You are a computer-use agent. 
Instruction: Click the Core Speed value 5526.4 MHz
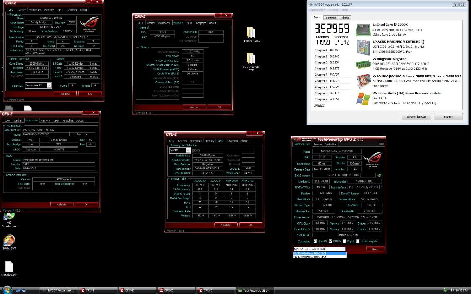[36, 64]
